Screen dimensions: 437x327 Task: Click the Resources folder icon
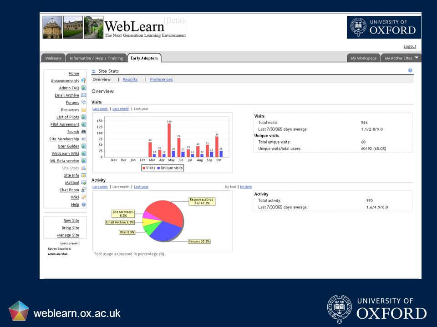(x=83, y=110)
